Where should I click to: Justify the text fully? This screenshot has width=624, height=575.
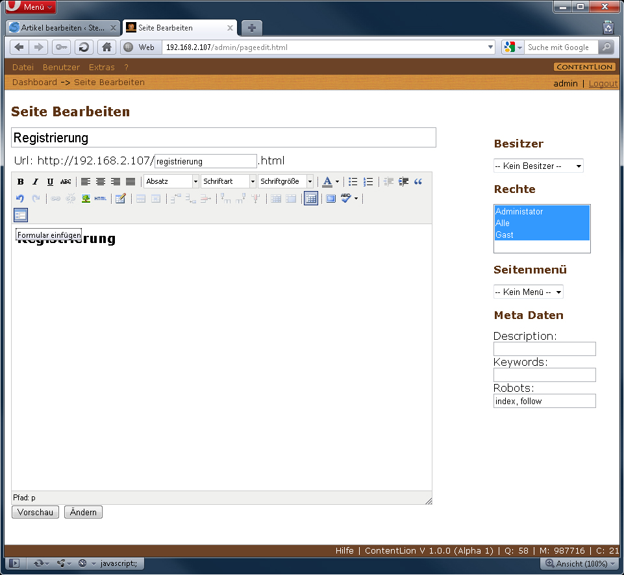click(131, 181)
